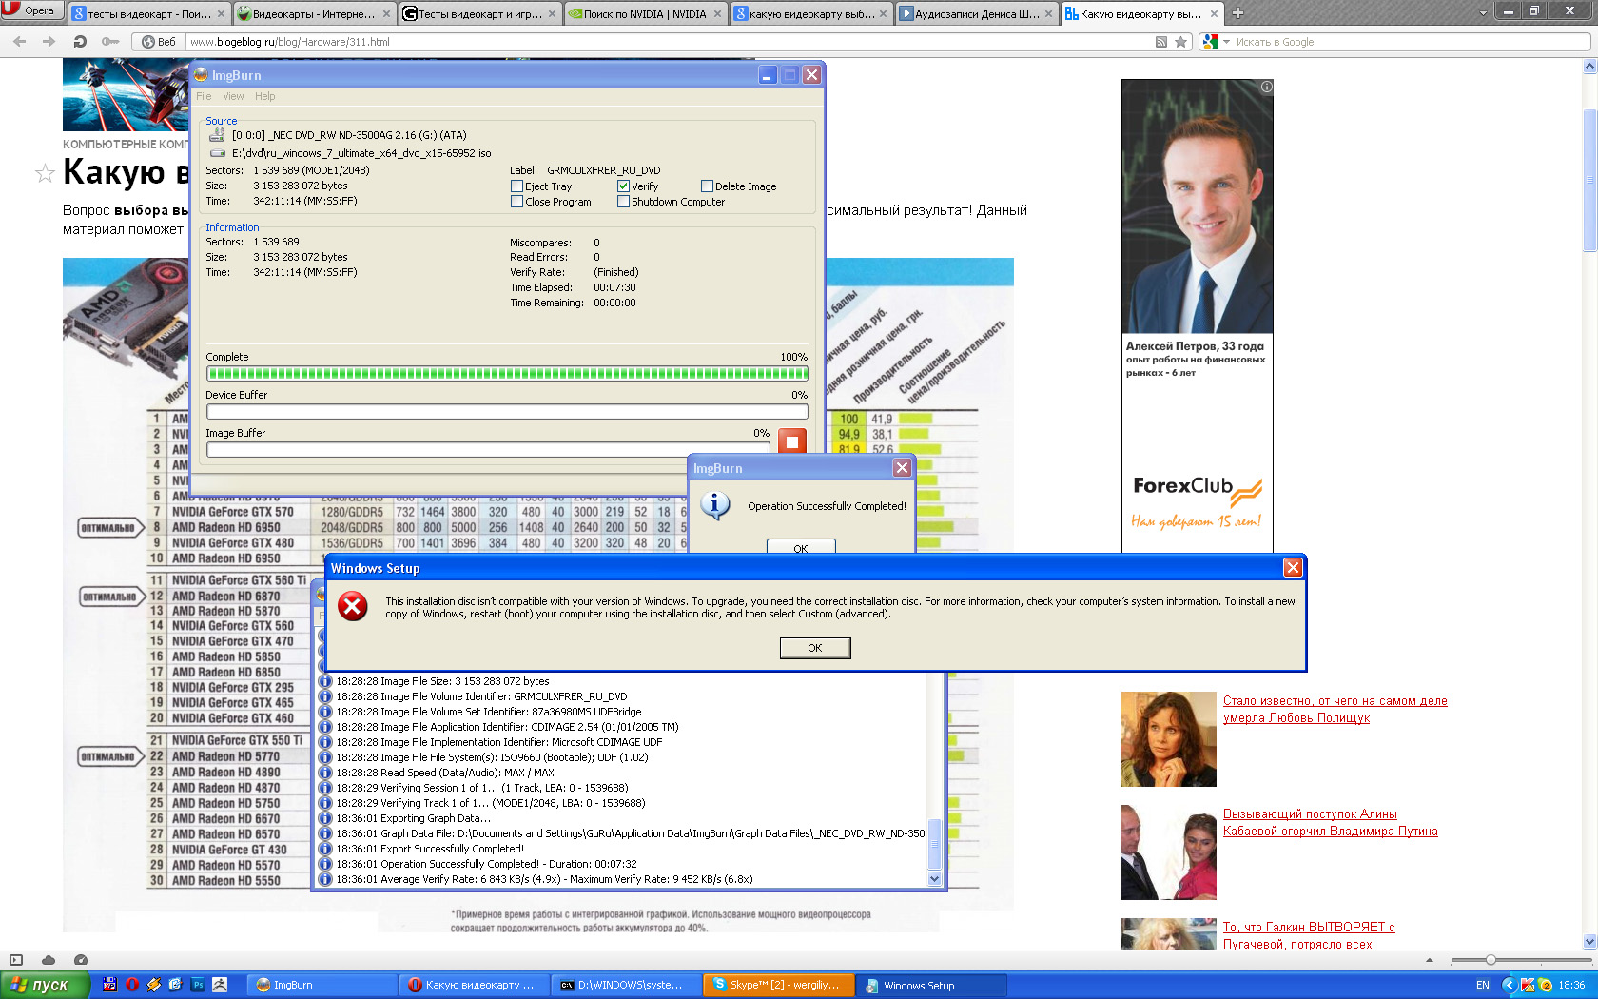Click the Google search engine icon
Image resolution: width=1598 pixels, height=999 pixels.
(x=1210, y=42)
